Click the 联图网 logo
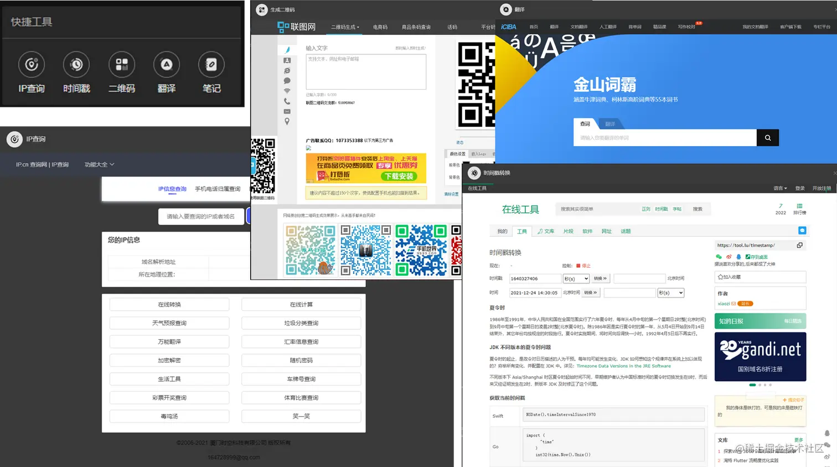Screen dimensions: 837x467 tap(296, 27)
